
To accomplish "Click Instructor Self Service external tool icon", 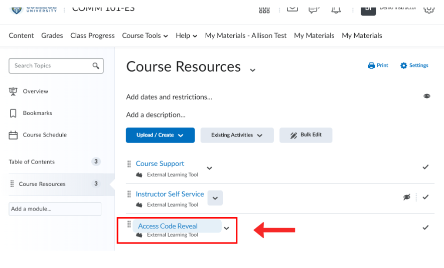I will [139, 205].
